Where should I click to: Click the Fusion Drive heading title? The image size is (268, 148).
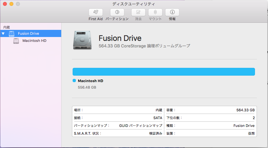[x=120, y=38]
